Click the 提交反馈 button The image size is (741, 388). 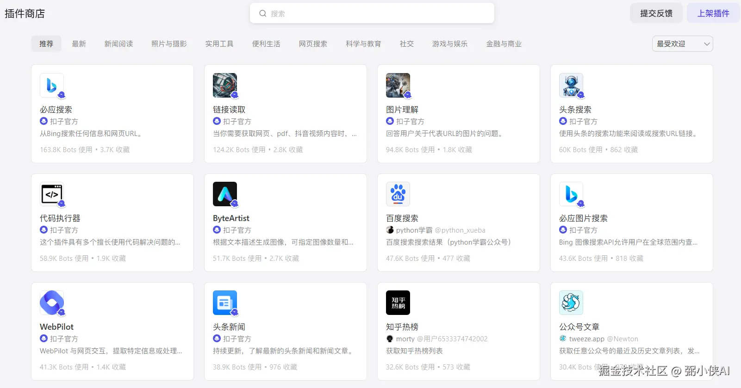pos(656,13)
